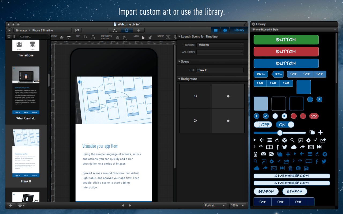Open the Library tab
The width and height of the screenshot is (343, 214).
tap(238, 30)
